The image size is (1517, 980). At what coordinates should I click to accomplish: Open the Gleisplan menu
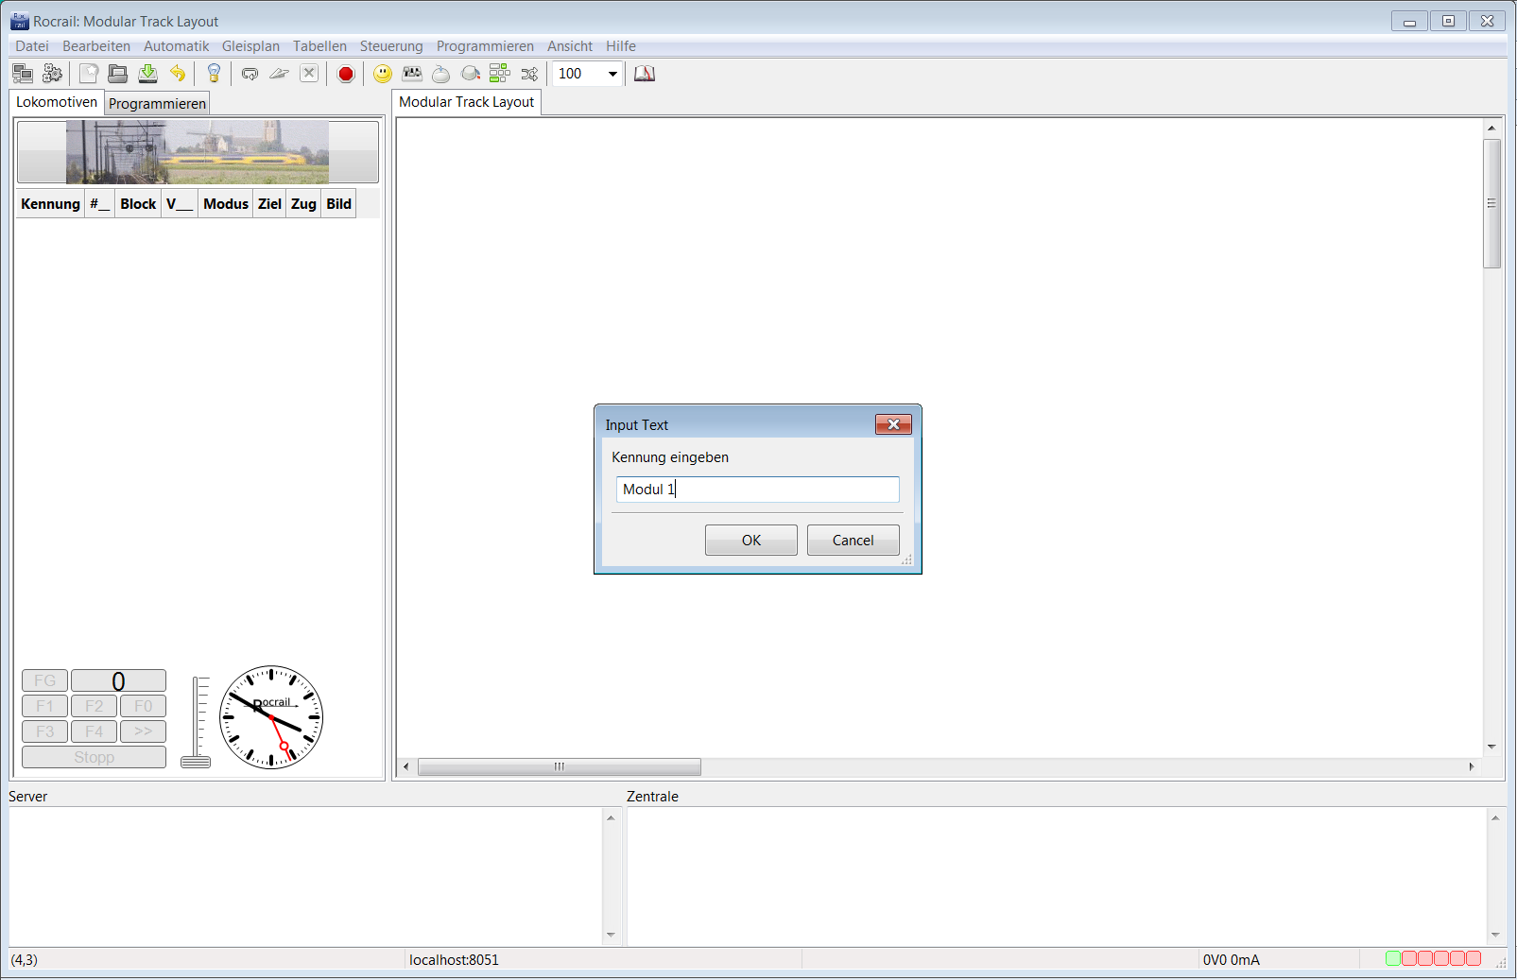click(x=250, y=46)
